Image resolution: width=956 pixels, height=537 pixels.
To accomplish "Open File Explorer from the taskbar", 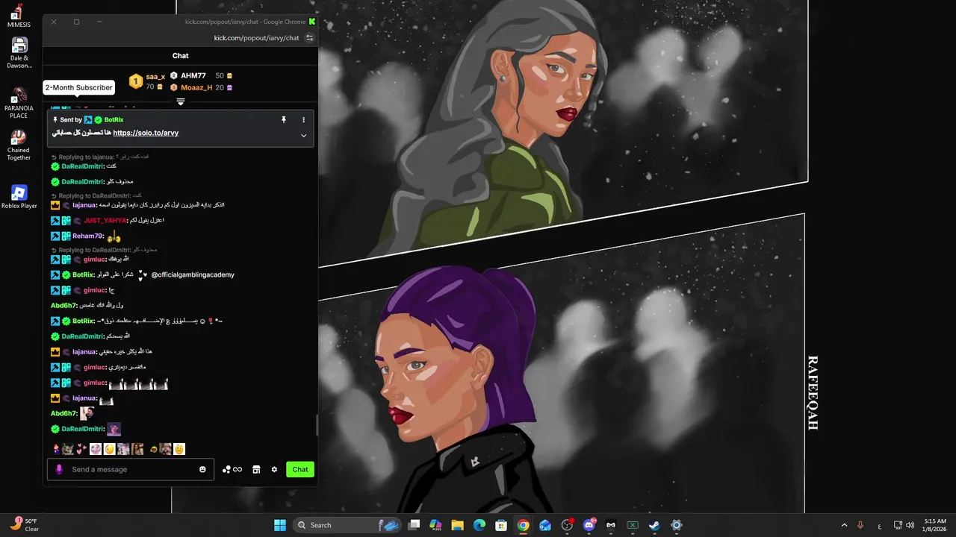I will coord(457,525).
